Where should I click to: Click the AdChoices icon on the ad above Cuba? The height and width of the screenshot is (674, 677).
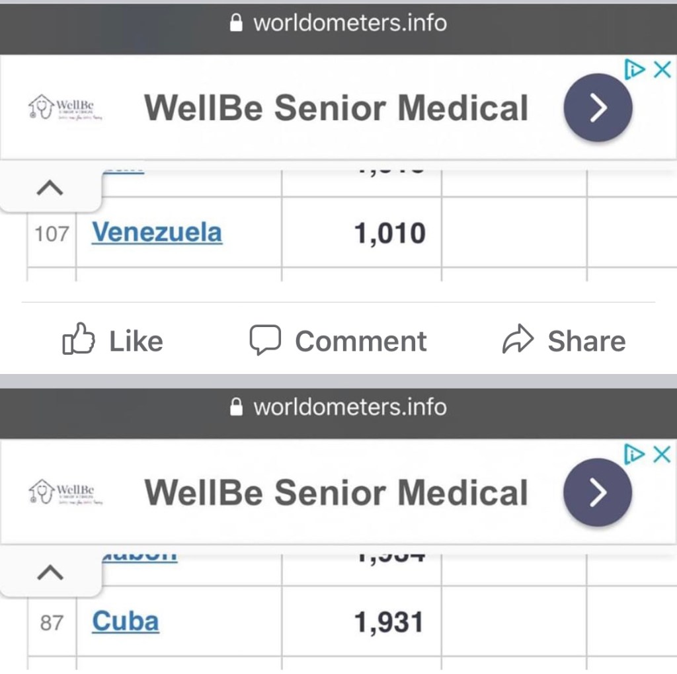633,454
